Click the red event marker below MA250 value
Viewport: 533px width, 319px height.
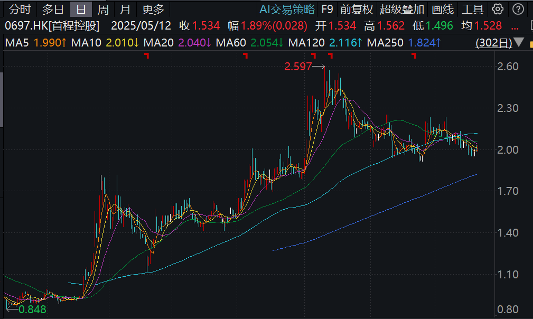(x=414, y=55)
